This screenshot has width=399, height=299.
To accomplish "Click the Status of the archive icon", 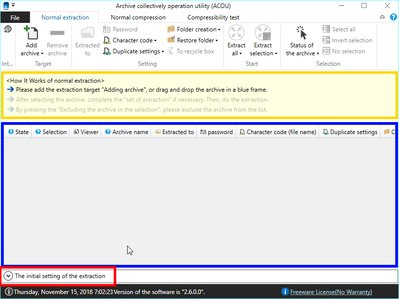I will 302,33.
